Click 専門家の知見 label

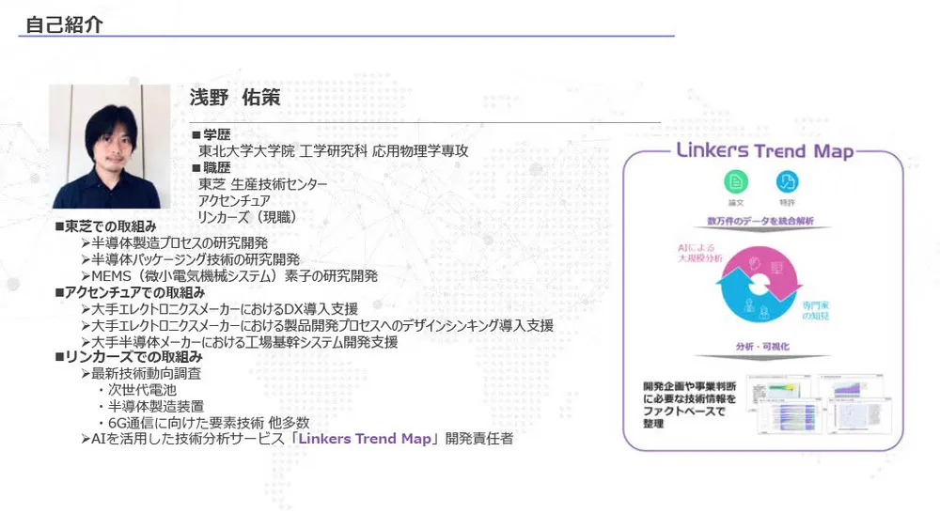816,310
